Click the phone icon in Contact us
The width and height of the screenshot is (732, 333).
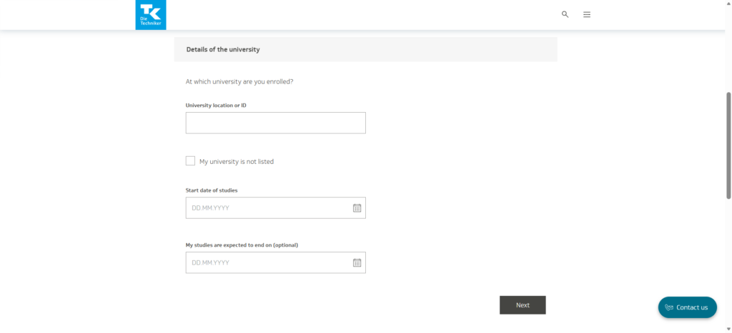(x=668, y=307)
